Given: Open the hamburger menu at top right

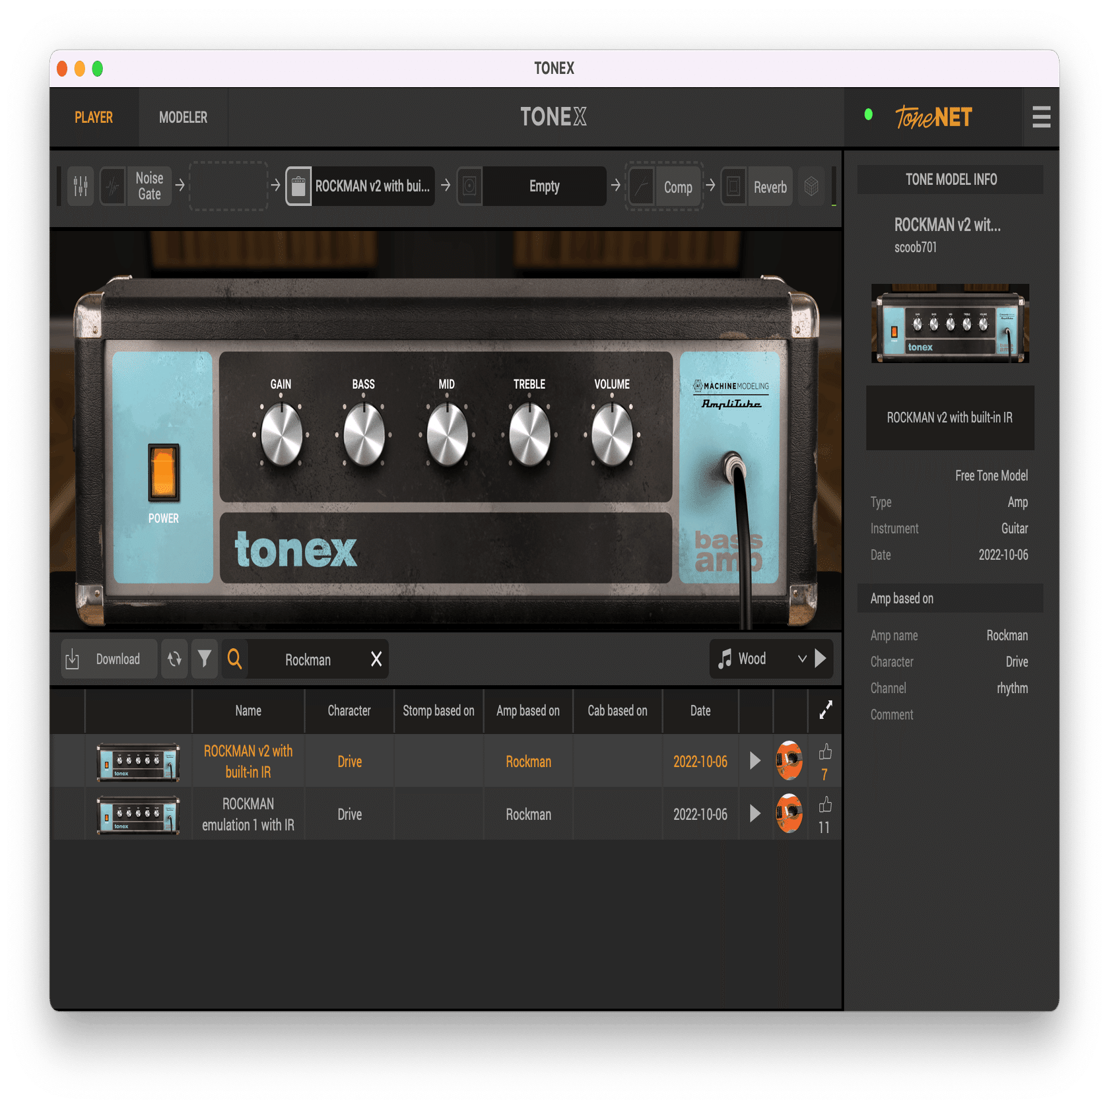Looking at the screenshot, I should click(x=1041, y=117).
